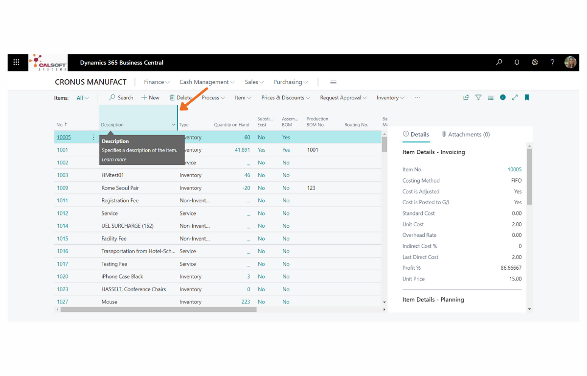Open the Prices & Discounts menu
Viewport: 587px width, 376px height.
(286, 98)
